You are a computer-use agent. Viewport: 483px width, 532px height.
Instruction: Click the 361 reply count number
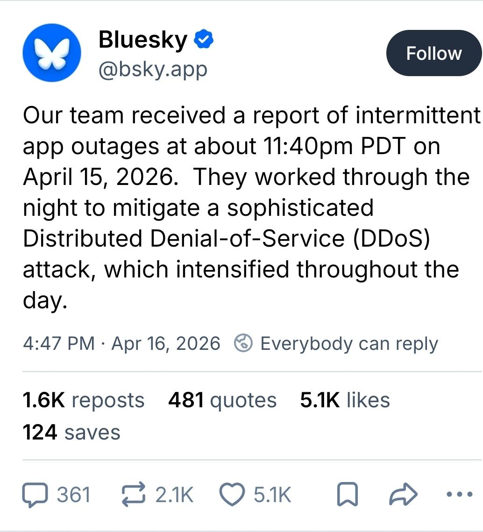(x=73, y=495)
